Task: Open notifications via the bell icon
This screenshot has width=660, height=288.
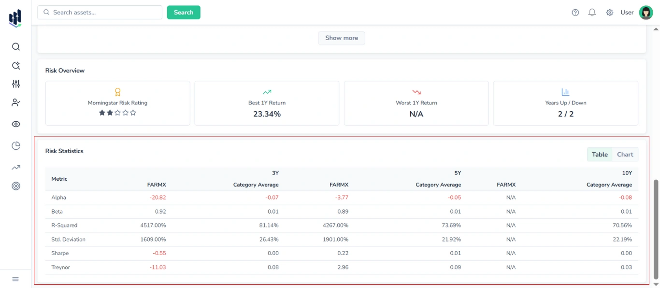Action: pos(592,12)
